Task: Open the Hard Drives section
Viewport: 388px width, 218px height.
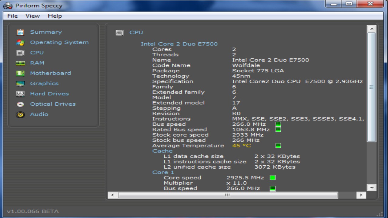Action: pos(49,94)
